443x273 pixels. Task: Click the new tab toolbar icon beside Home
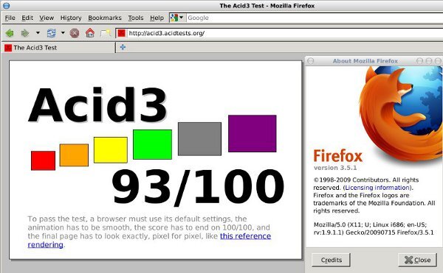point(106,33)
